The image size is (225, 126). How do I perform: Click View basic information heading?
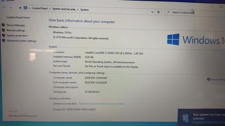82,21
